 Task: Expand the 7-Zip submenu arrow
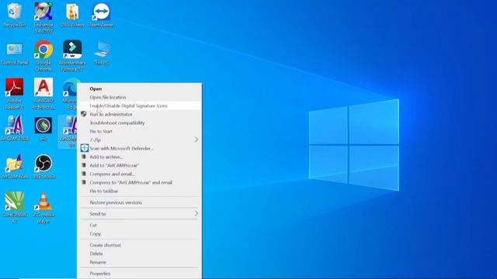(x=196, y=139)
